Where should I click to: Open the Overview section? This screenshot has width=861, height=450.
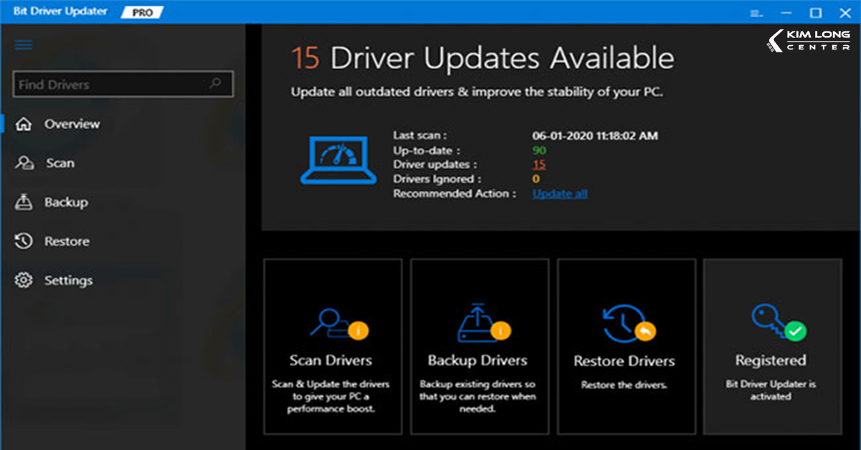72,124
